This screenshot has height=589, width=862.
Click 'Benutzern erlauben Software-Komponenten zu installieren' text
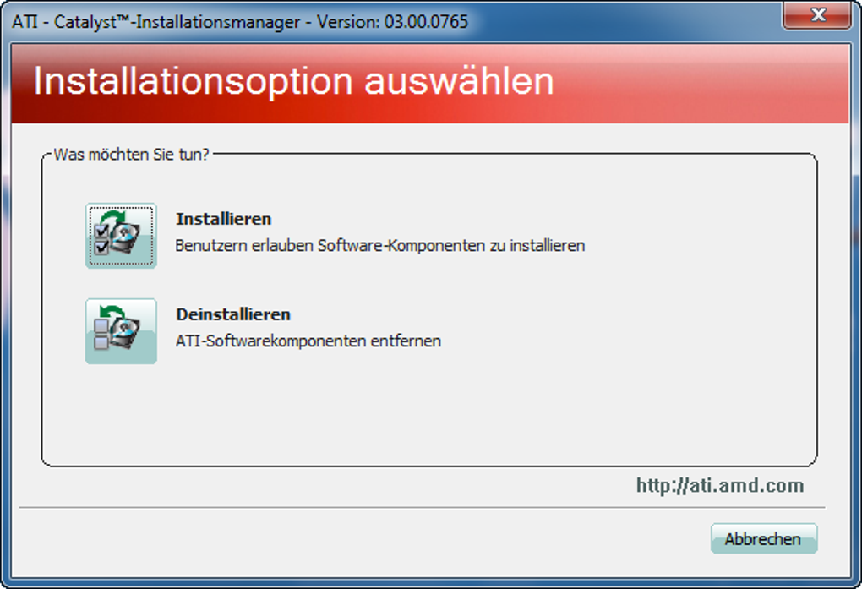(380, 245)
